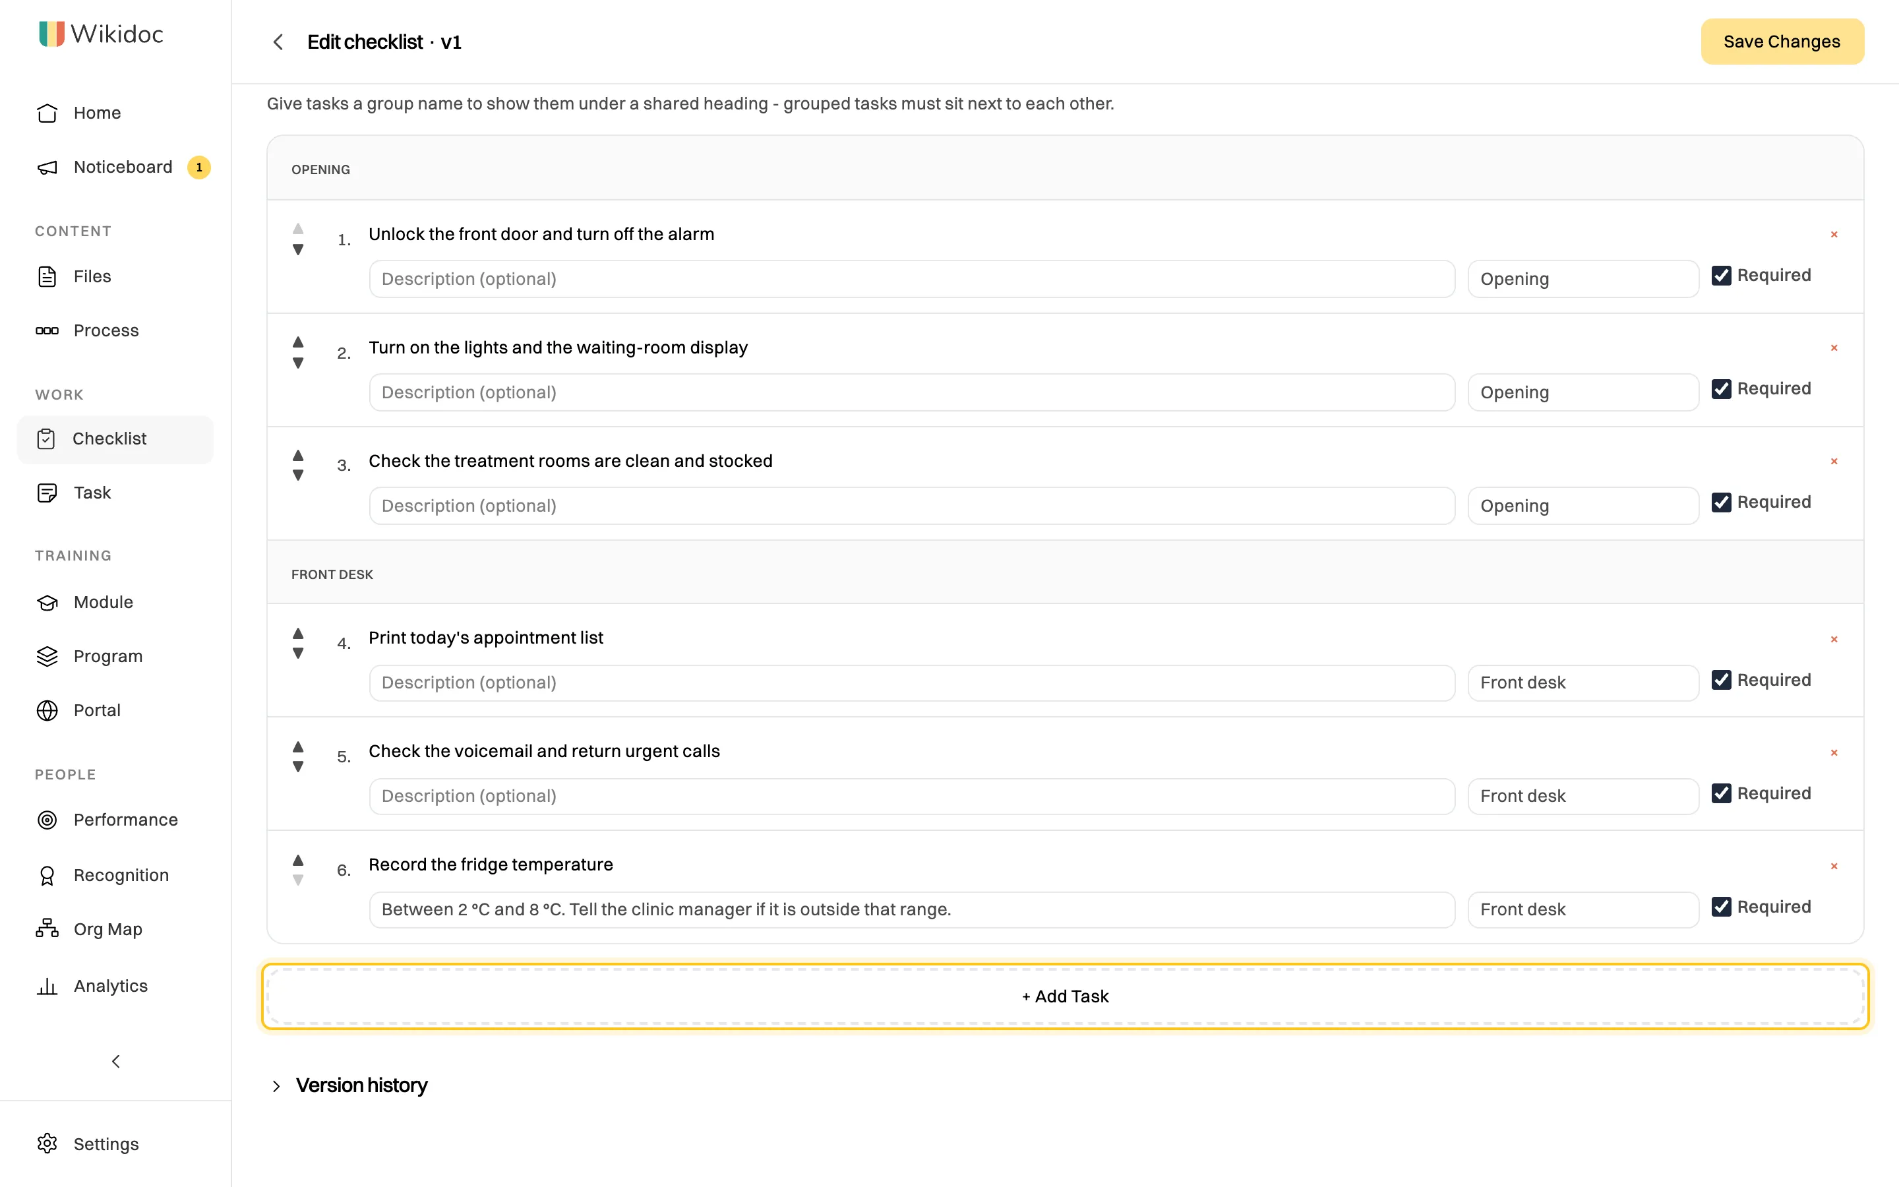Click the Wikidoc logo
This screenshot has height=1187, width=1899.
click(102, 34)
